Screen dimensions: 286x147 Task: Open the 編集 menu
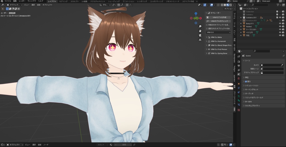(15, 1)
